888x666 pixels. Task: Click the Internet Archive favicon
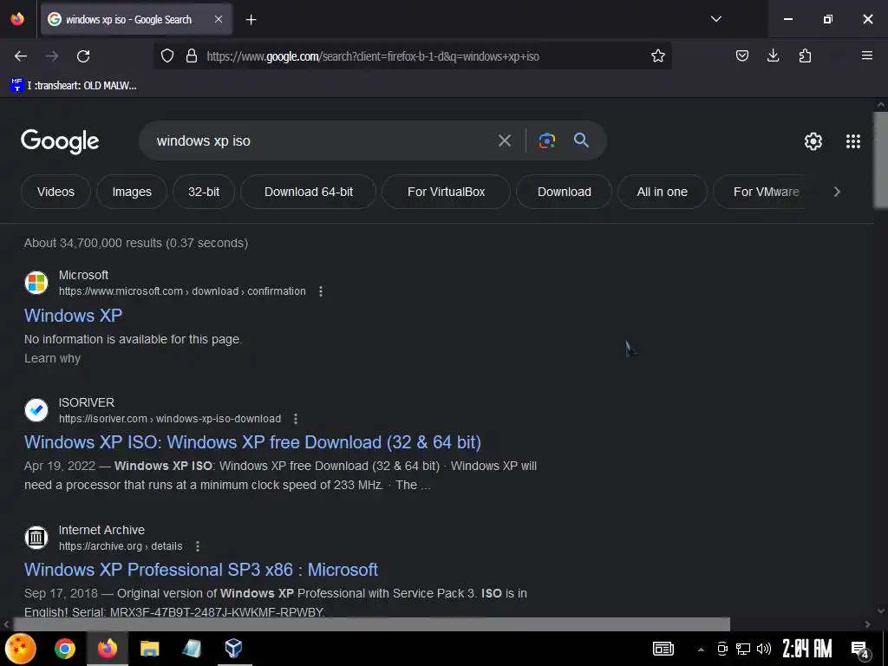pyautogui.click(x=36, y=538)
